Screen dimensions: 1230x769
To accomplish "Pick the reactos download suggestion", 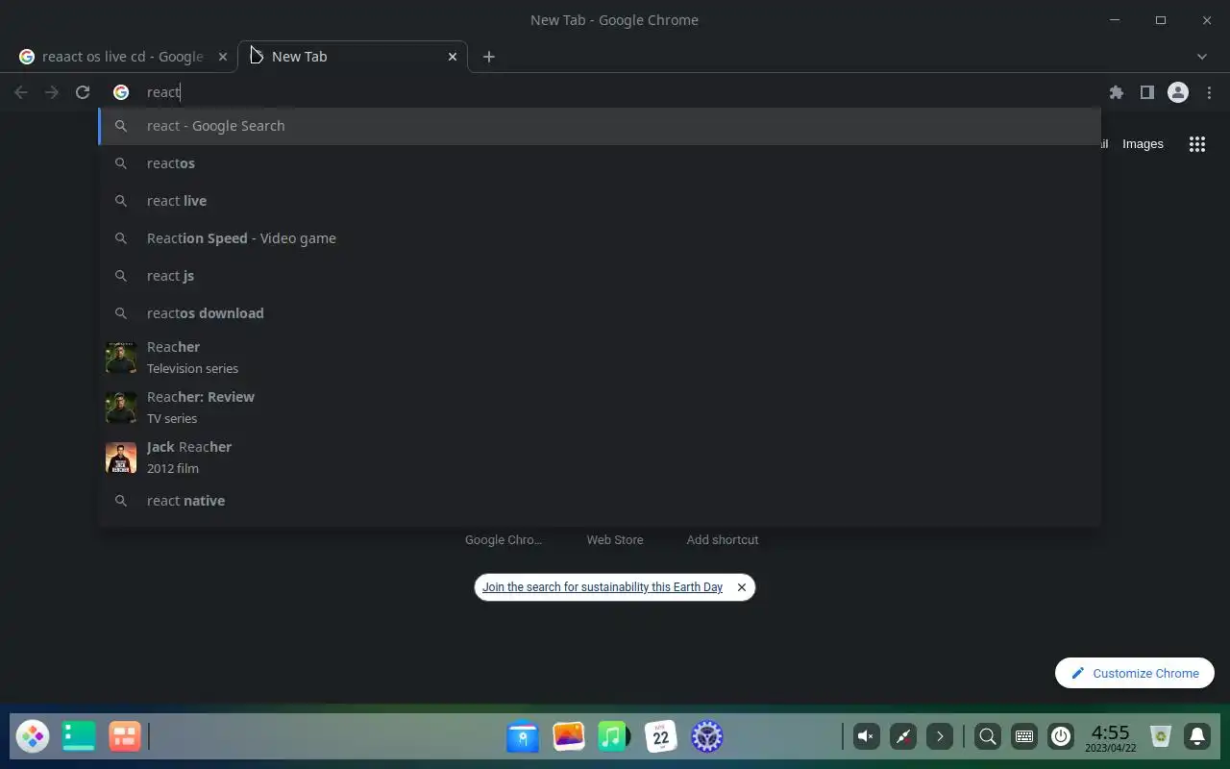I will click(600, 313).
